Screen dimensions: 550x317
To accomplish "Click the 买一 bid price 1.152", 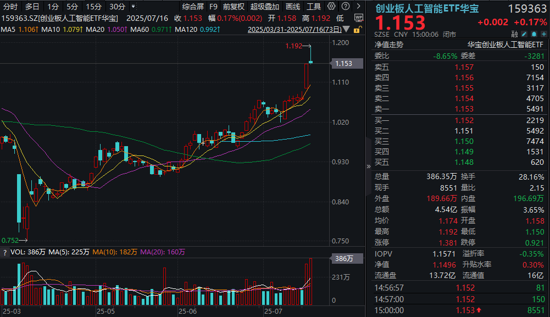I will tap(464, 120).
